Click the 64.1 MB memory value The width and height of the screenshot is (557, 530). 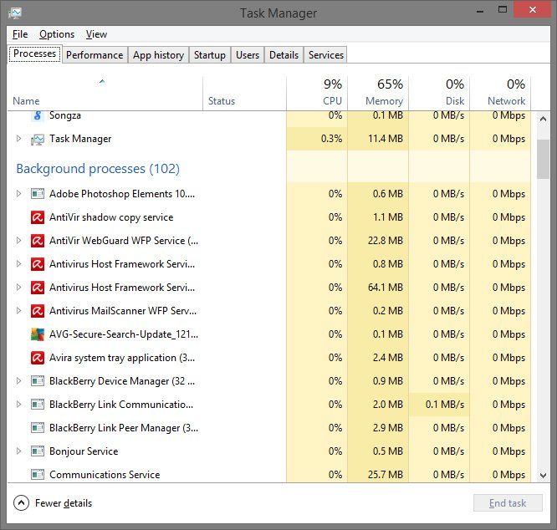pyautogui.click(x=386, y=288)
